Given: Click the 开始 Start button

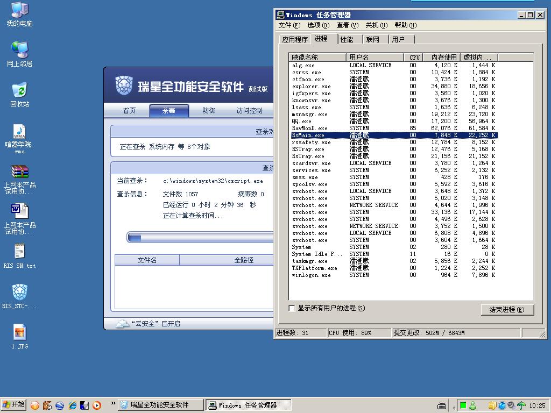Looking at the screenshot, I should click(13, 405).
